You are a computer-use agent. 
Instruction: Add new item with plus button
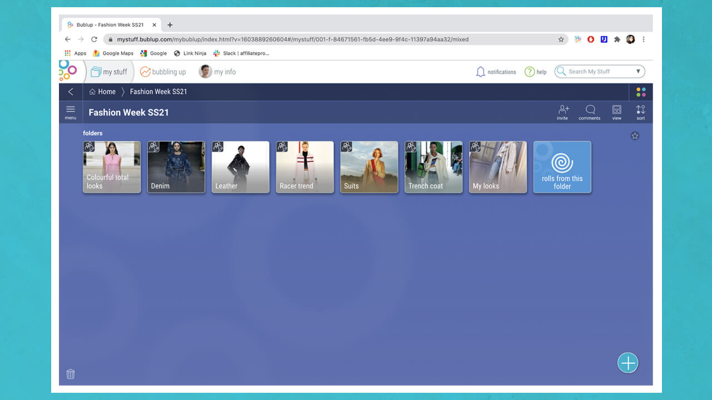point(628,363)
